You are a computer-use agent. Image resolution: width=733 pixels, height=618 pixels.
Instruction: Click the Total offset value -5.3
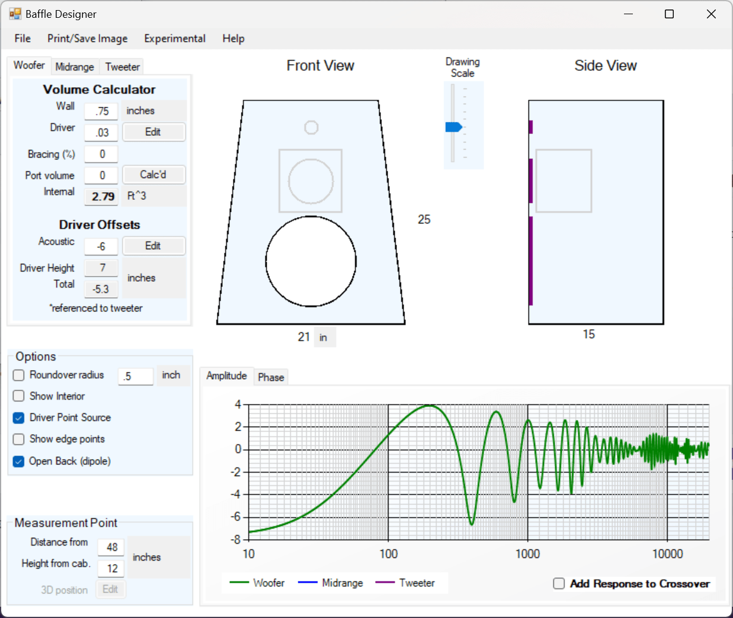pos(101,289)
